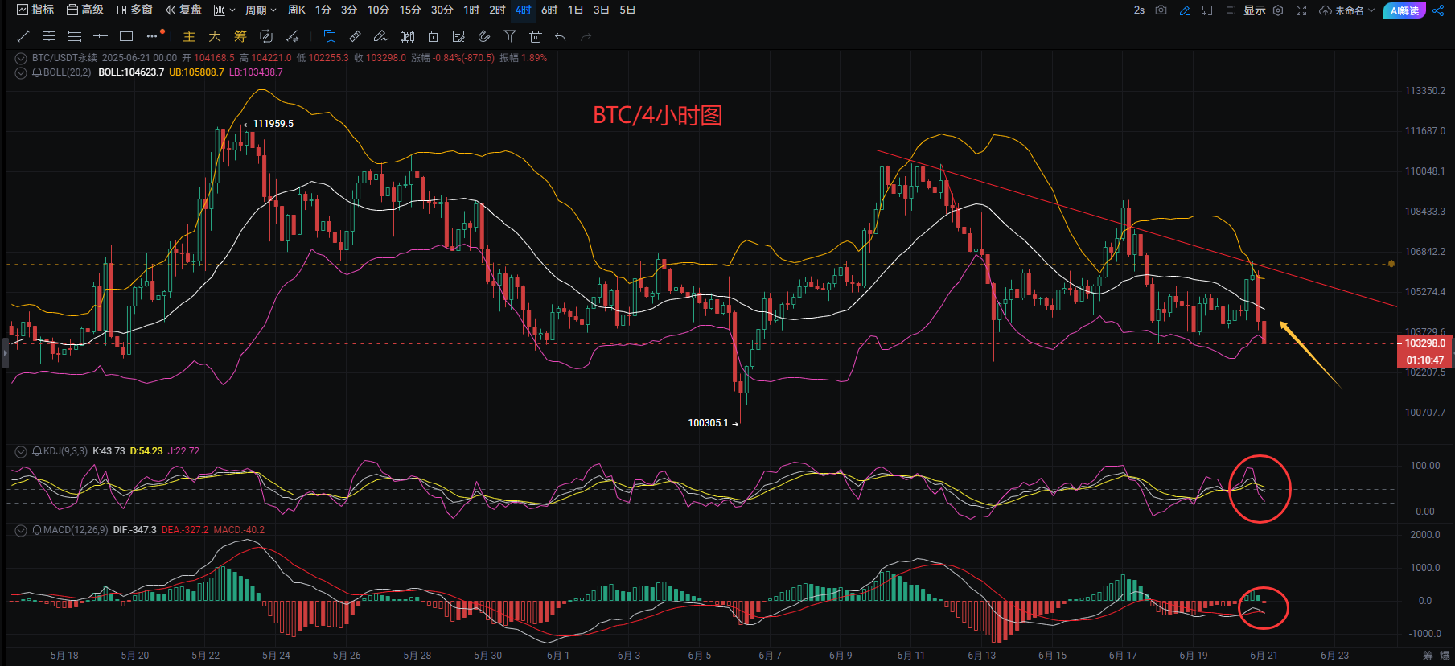Image resolution: width=1455 pixels, height=666 pixels.
Task: Click the candlestick compare tool icon
Action: pos(408,36)
